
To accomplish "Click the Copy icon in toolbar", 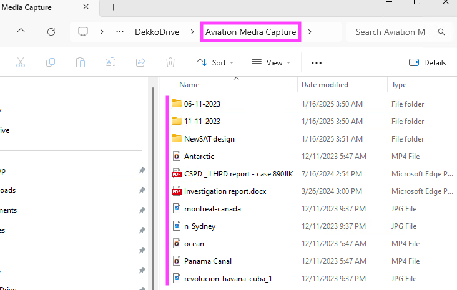I will pyautogui.click(x=51, y=62).
